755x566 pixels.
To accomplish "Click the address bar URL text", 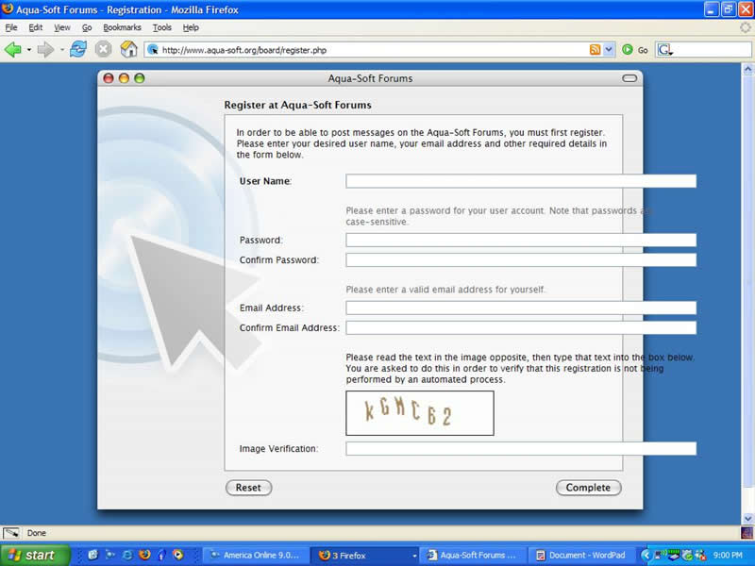I will pos(244,50).
